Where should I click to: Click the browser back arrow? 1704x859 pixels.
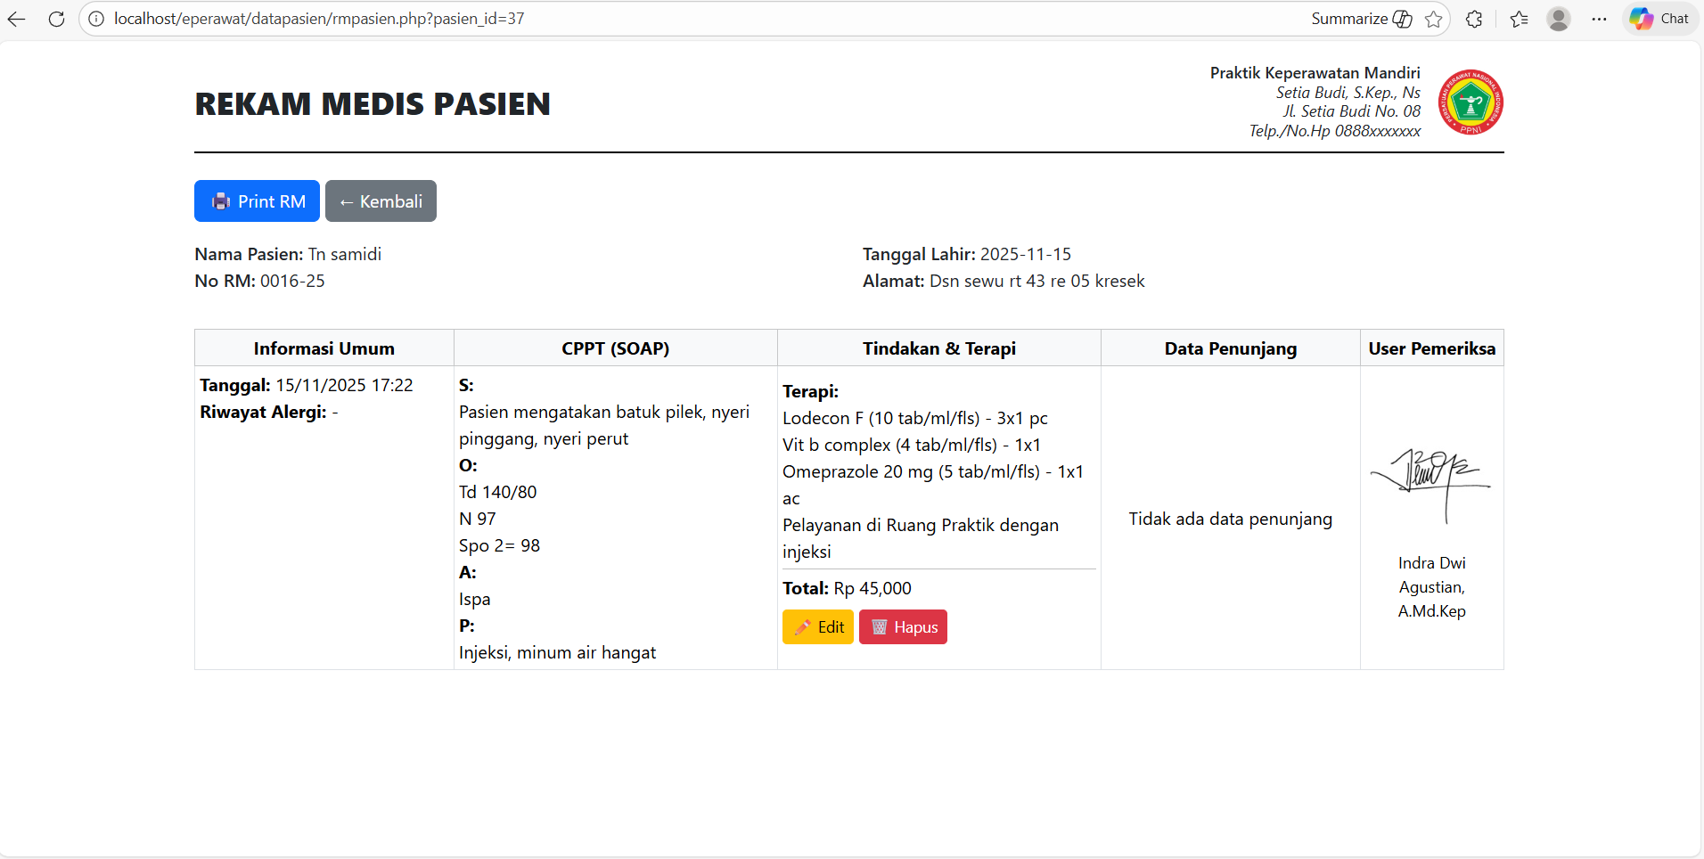coord(16,19)
